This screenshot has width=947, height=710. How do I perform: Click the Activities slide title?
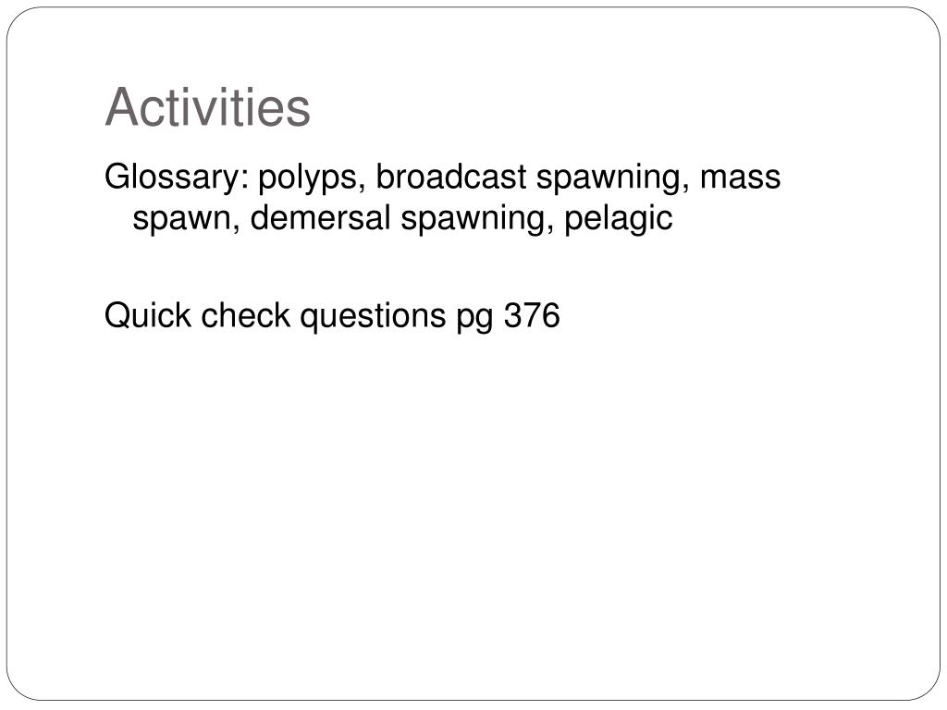pyautogui.click(x=208, y=107)
